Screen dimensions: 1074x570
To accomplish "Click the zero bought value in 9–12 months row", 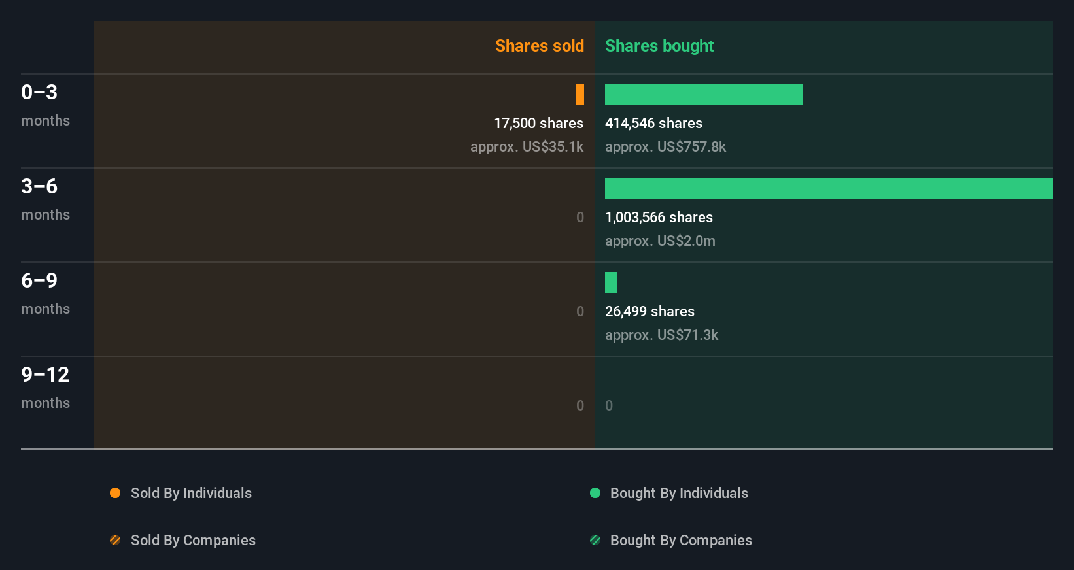I will tap(609, 406).
